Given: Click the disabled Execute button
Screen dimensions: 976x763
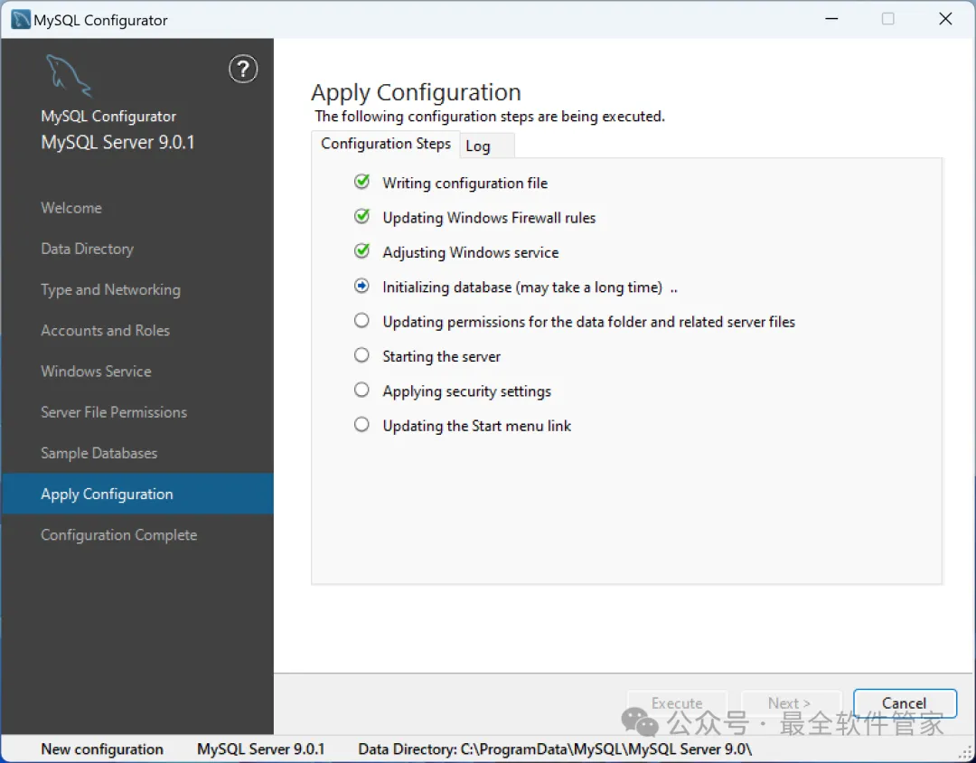Looking at the screenshot, I should 677,703.
